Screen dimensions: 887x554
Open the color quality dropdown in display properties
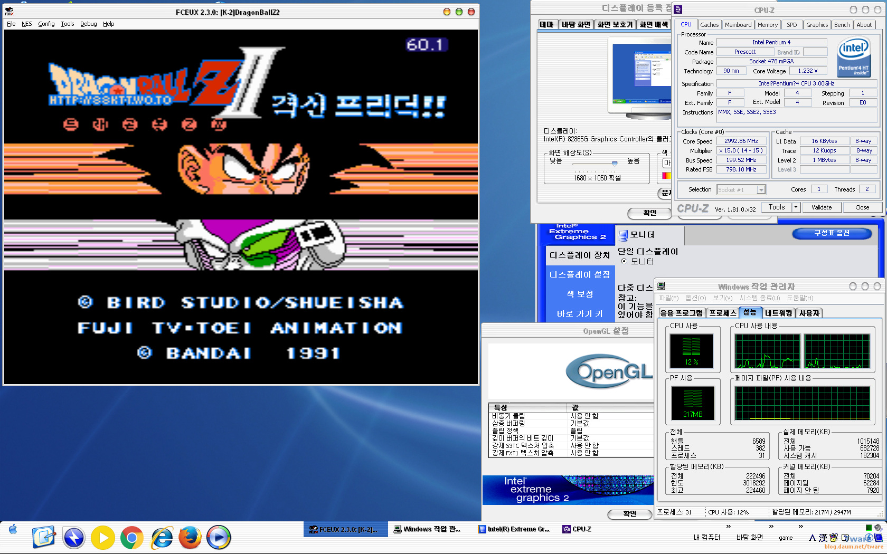pos(667,163)
